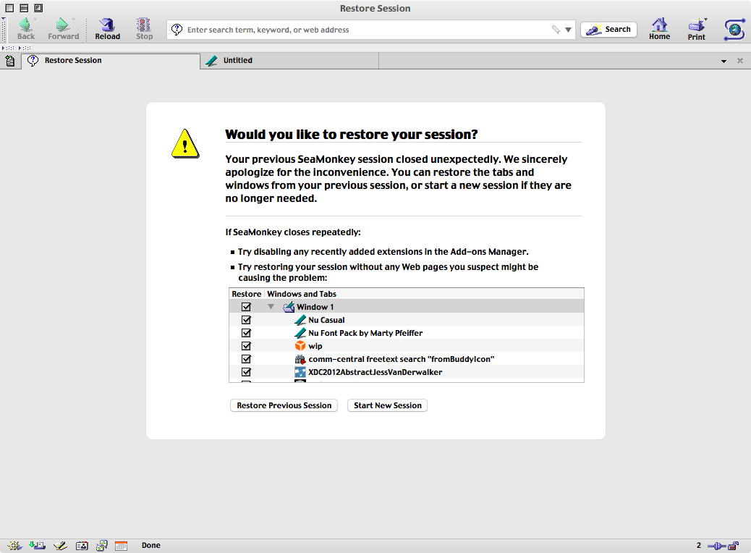The height and width of the screenshot is (553, 751).
Task: Uncheck restore for Nu Casual tab
Action: (x=246, y=320)
